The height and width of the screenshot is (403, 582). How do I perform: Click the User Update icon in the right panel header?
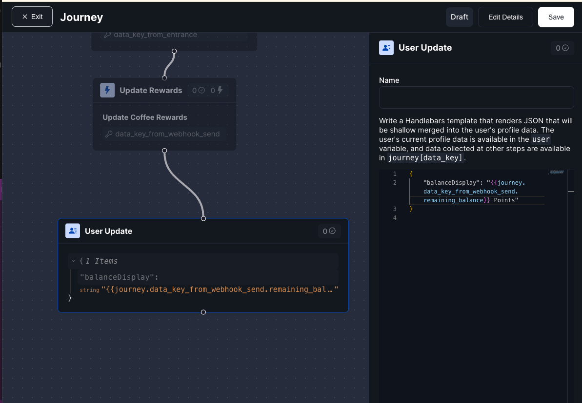(386, 48)
